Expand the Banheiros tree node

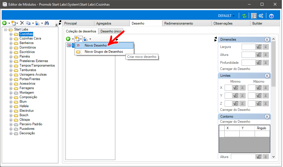(x=11, y=43)
